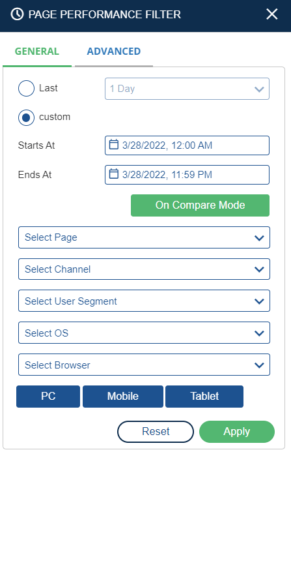Reset the filter options
This screenshot has height=572, width=291.
pos(156,432)
